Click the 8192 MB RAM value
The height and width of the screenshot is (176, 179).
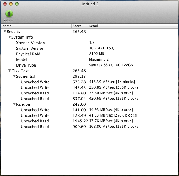tap(97, 54)
